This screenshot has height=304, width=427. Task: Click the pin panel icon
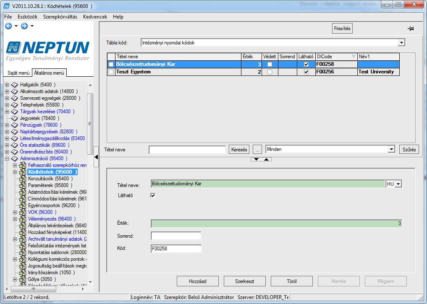click(x=411, y=28)
